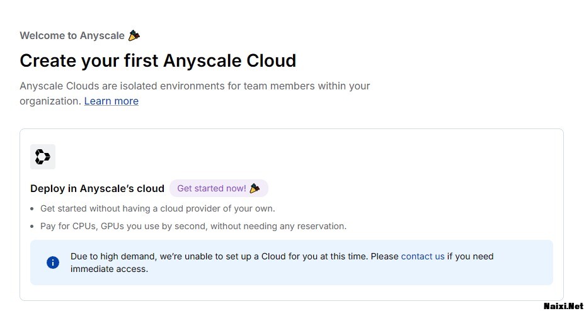Click the Naixi.Net watermark
Screen dimensions: 584x311
point(563,305)
